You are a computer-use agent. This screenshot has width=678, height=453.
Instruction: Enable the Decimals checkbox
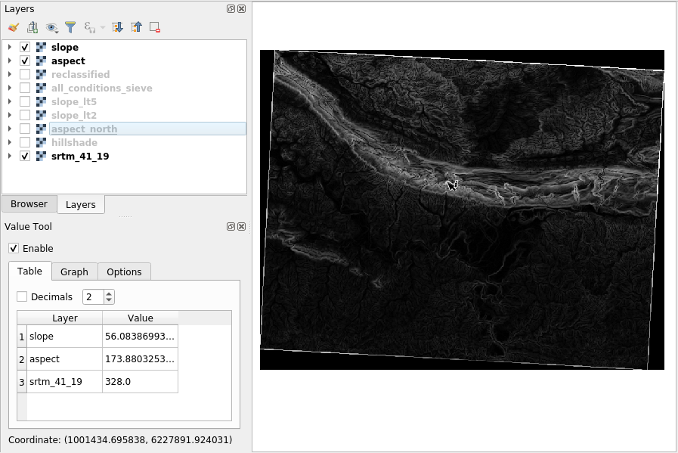click(x=21, y=296)
